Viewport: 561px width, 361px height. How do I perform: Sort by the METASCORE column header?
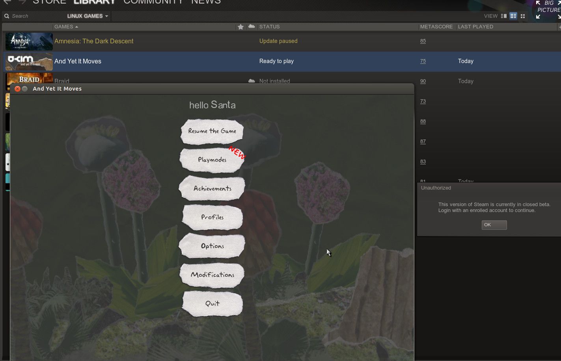pyautogui.click(x=436, y=27)
